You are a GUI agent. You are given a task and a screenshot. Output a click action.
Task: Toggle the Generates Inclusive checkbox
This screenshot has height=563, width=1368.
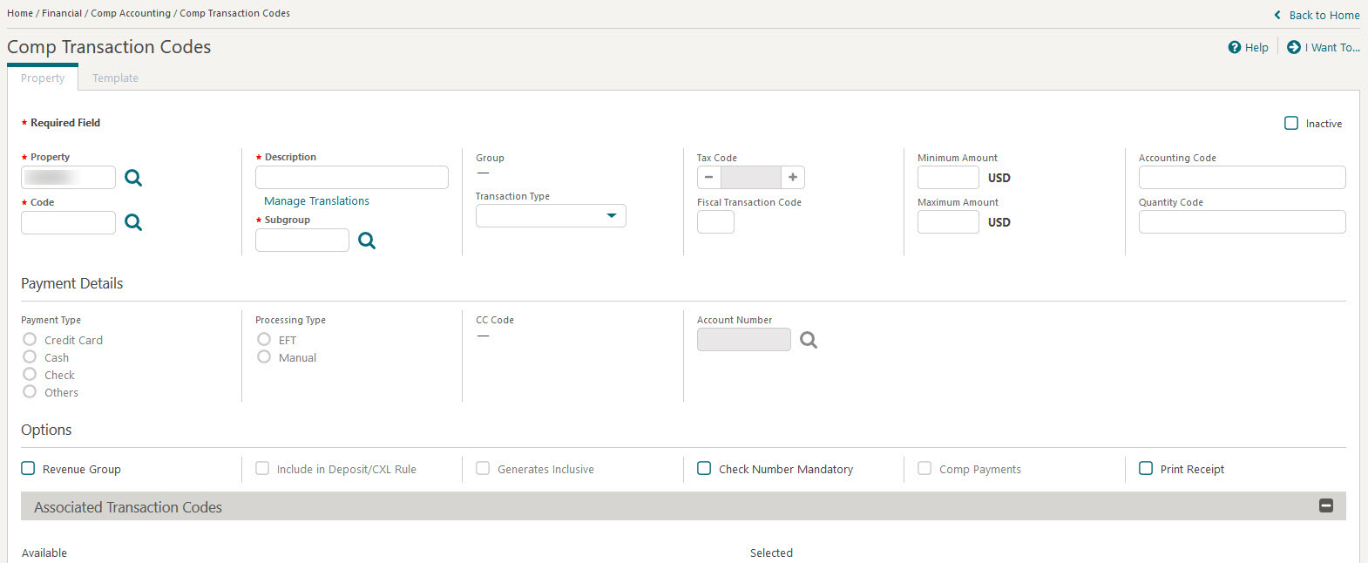483,469
